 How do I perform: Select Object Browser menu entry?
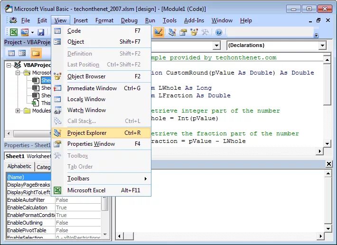click(101, 76)
